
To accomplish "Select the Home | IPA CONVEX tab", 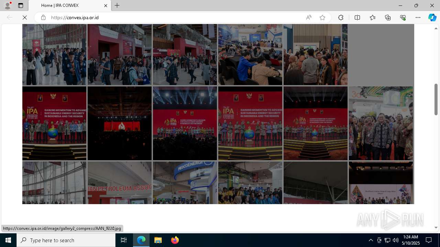I will click(x=70, y=5).
